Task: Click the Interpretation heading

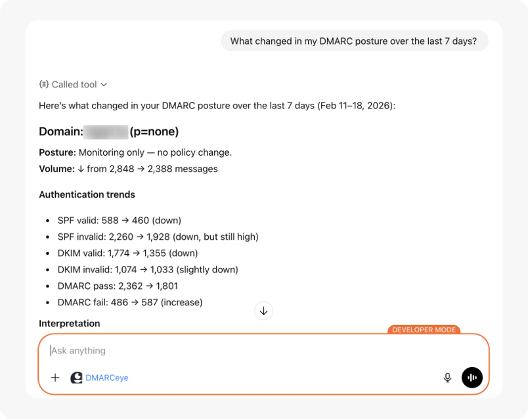Action: pos(68,323)
